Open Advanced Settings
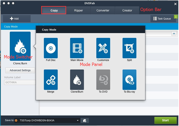Image resolution: width=179 pixels, height=126 pixels. pos(20,70)
